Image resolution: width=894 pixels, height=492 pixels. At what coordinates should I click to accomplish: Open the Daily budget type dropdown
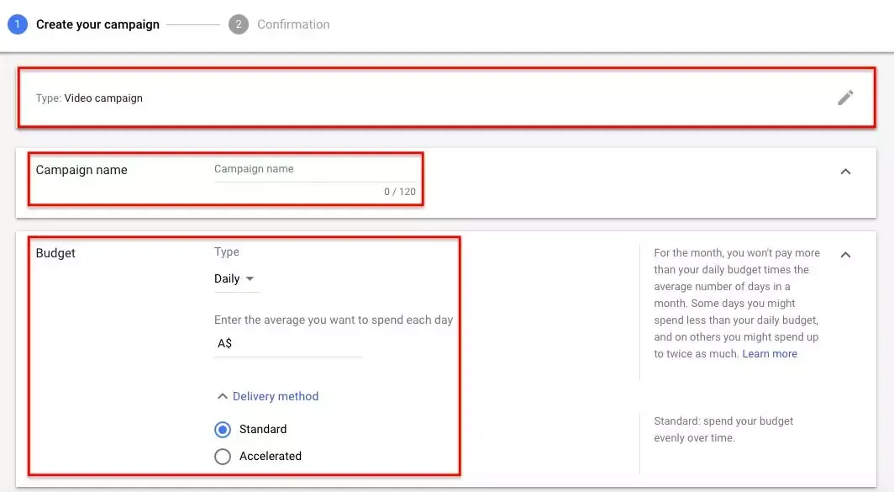[x=235, y=278]
